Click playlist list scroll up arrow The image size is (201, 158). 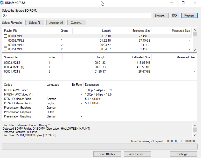click(195, 30)
